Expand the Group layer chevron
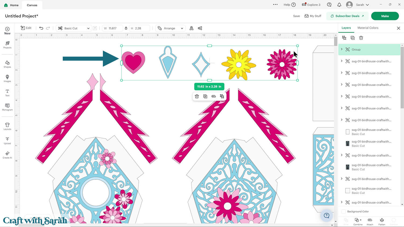The height and width of the screenshot is (227, 404). coord(342,49)
